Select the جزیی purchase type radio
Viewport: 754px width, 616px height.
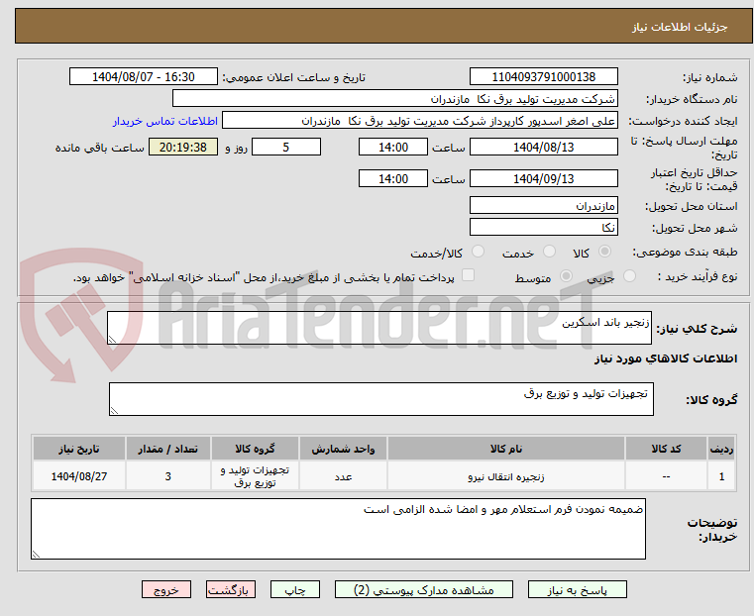(629, 276)
